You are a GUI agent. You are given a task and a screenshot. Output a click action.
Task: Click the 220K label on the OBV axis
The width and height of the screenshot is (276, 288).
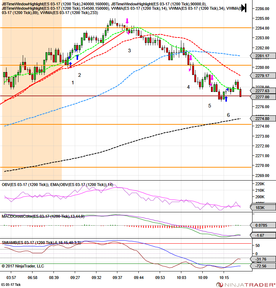pyautogui.click(x=260, y=184)
